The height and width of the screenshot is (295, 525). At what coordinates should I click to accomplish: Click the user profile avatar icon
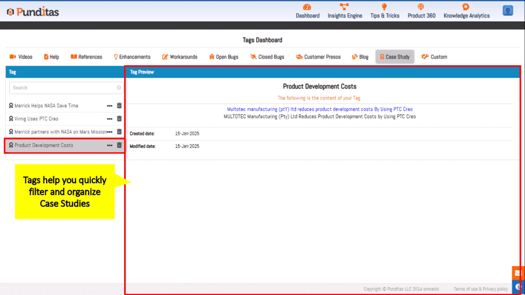click(508, 11)
